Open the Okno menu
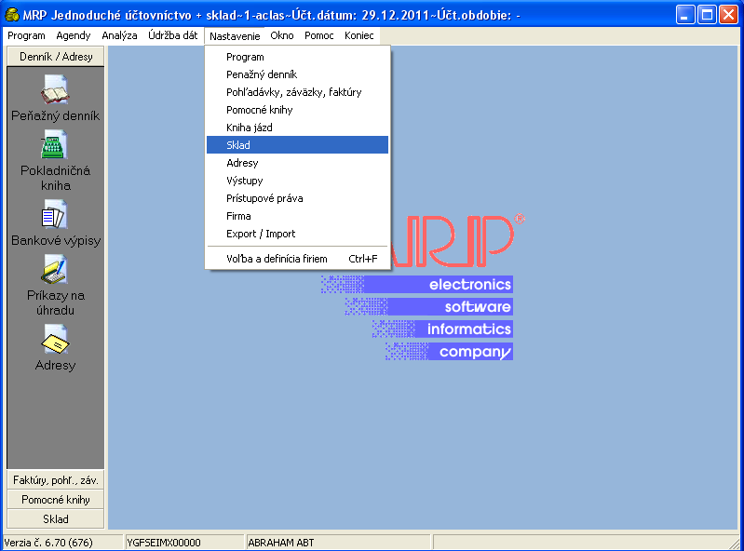The height and width of the screenshot is (551, 744). [282, 35]
